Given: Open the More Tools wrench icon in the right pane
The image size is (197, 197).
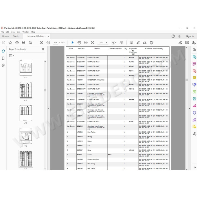Looking at the screenshot, I should [194, 134].
